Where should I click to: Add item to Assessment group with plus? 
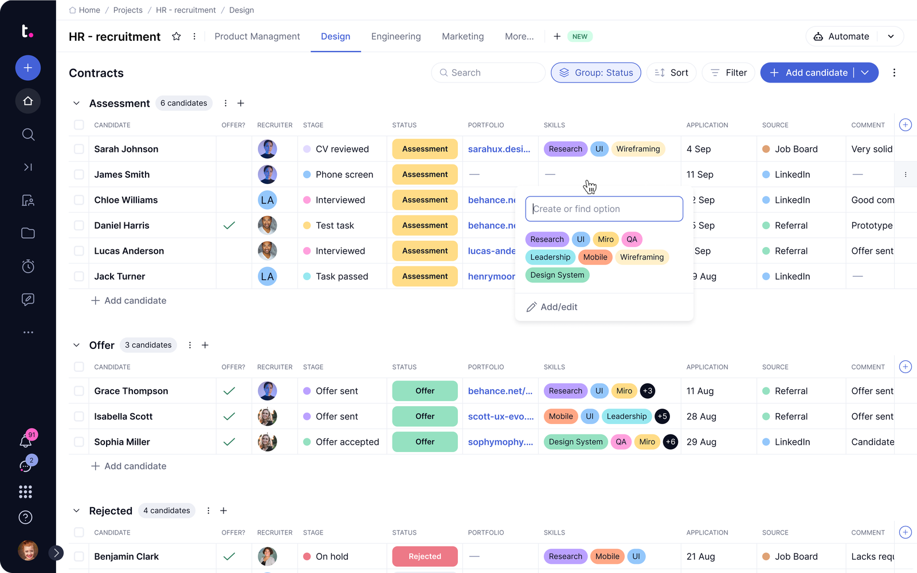[x=241, y=103]
